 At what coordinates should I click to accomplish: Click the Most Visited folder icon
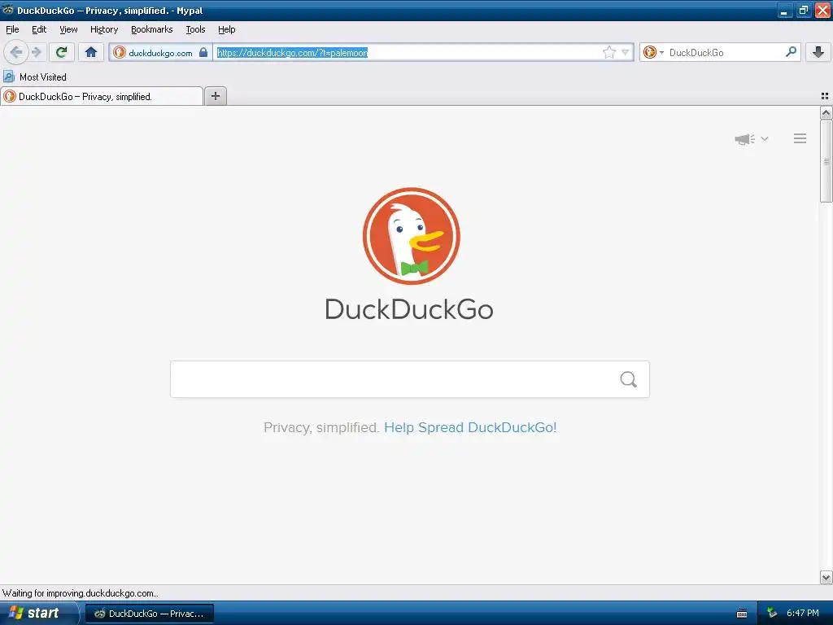coord(8,77)
